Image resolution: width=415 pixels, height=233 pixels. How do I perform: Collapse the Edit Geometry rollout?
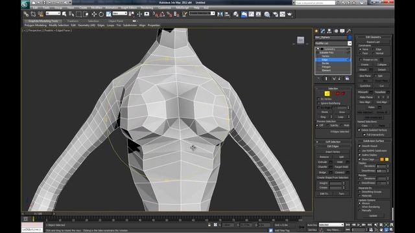click(373, 38)
